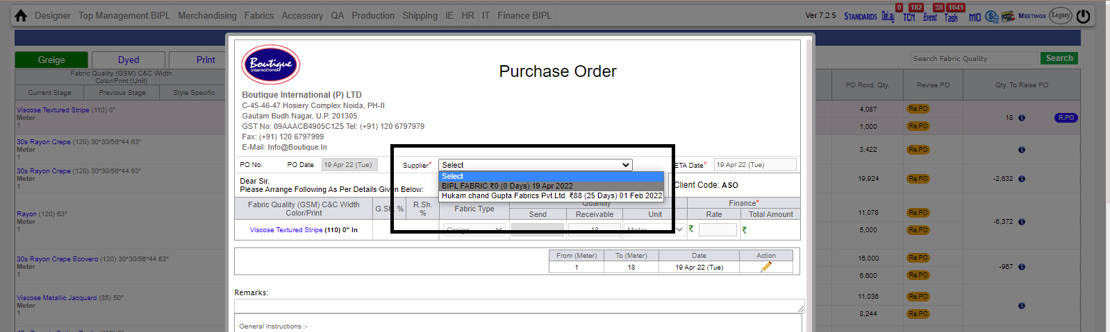Click the green Search button
Image resolution: width=1110 pixels, height=332 pixels.
point(1059,58)
